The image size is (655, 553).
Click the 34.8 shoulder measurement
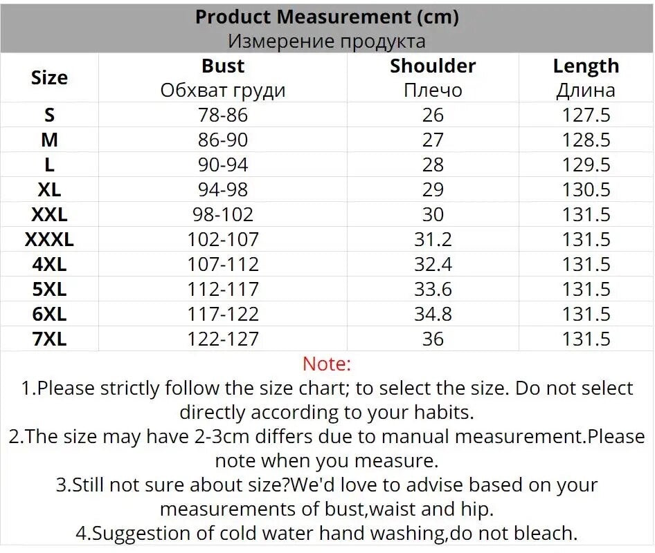433,315
